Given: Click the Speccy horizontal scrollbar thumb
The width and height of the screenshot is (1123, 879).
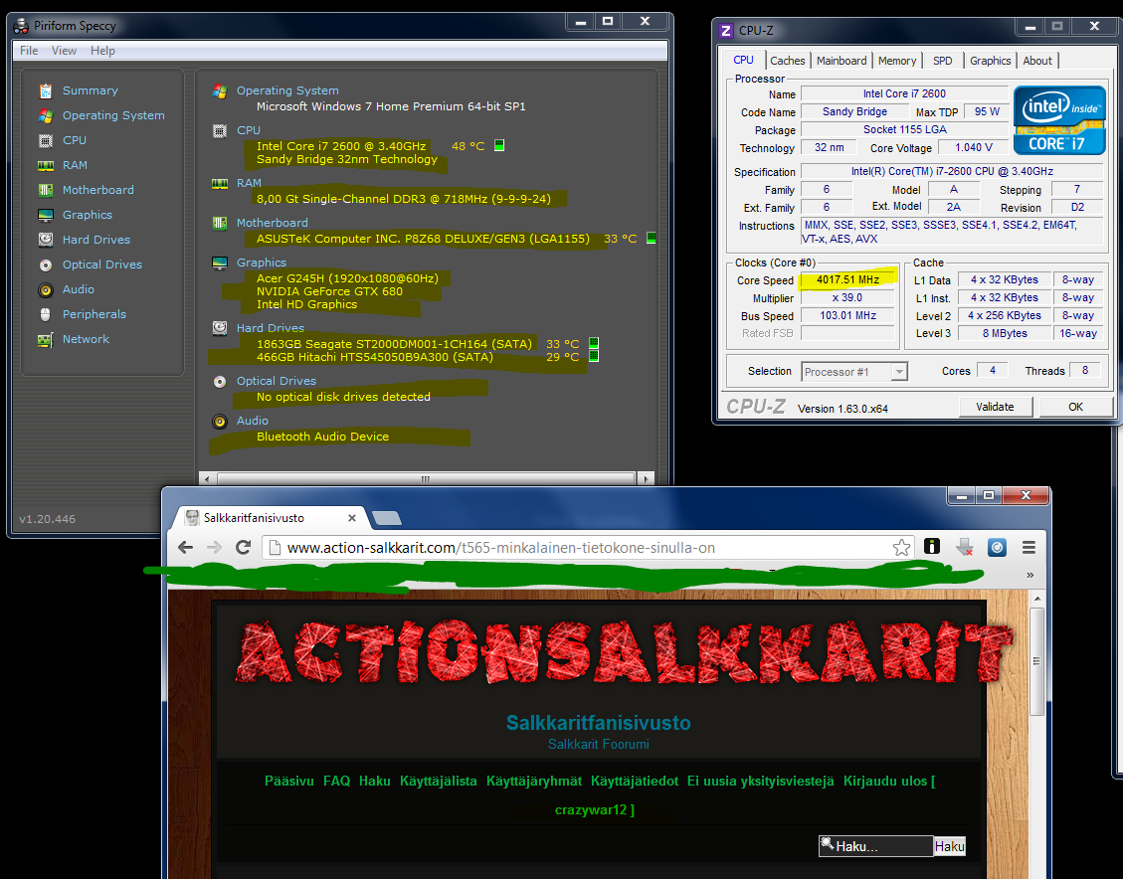Looking at the screenshot, I should [x=426, y=479].
